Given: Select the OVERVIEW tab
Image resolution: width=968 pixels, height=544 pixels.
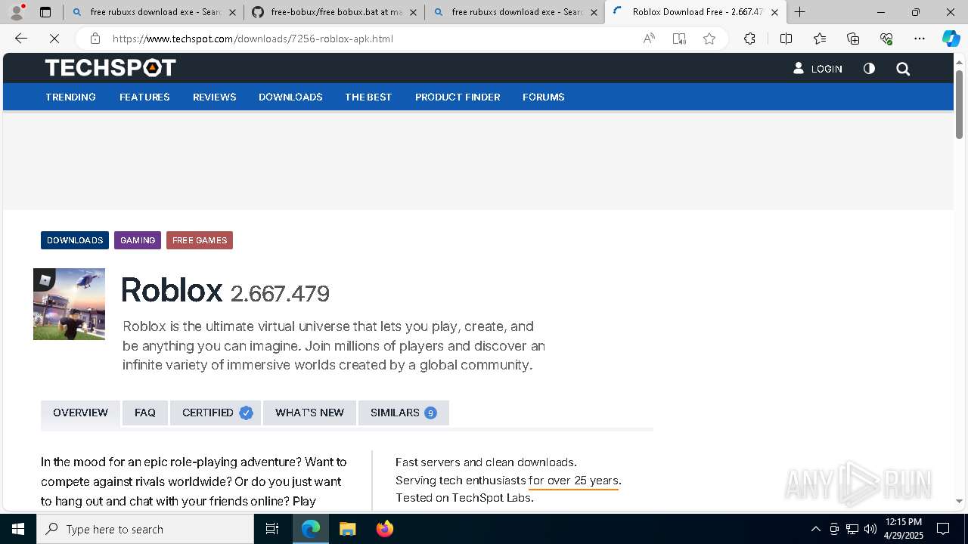Looking at the screenshot, I should [x=80, y=413].
